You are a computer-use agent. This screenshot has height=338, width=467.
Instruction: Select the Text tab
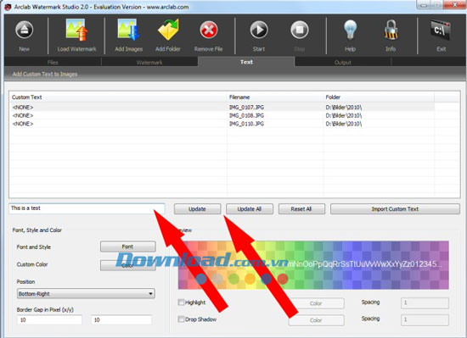pyautogui.click(x=246, y=62)
